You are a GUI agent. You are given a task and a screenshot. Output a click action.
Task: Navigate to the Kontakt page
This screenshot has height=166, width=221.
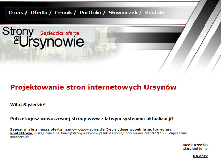coord(155,13)
